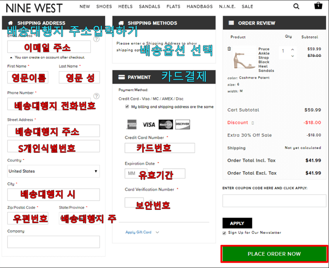Open the search magnifier icon
Screen dimensions: 329x268
(x=296, y=6)
